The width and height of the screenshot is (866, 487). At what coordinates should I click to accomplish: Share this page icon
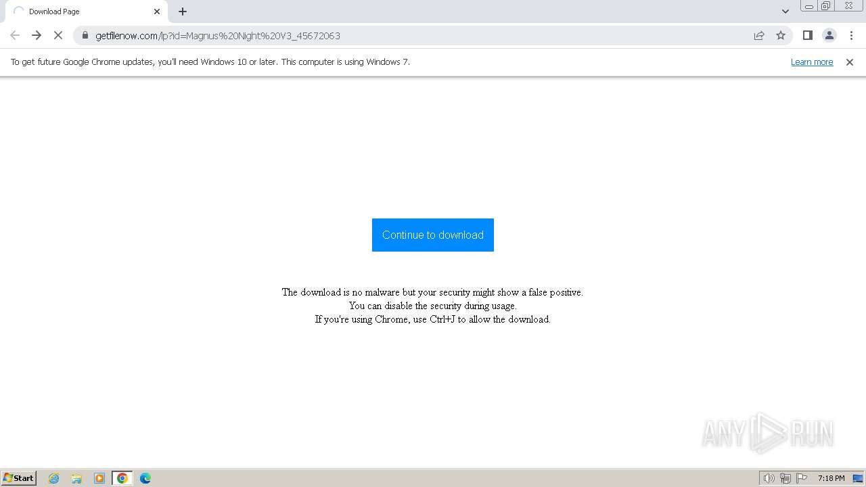[x=759, y=35]
